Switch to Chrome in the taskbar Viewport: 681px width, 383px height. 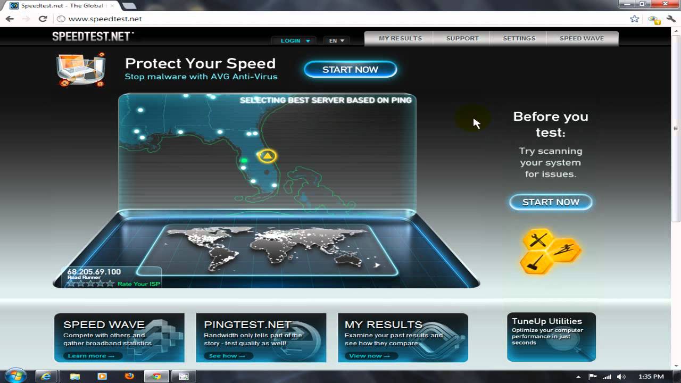(x=157, y=376)
